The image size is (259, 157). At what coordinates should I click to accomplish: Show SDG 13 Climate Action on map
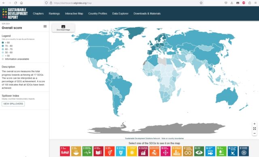[x=199, y=151]
